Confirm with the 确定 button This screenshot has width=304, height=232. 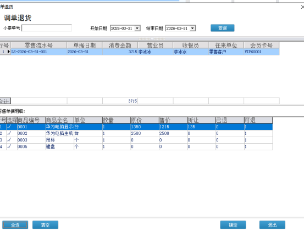point(233,225)
